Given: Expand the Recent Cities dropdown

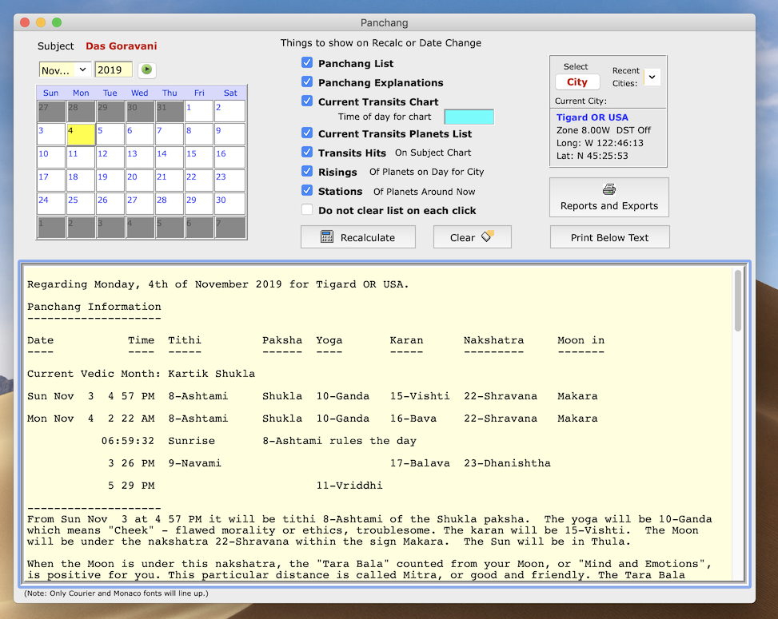Looking at the screenshot, I should pyautogui.click(x=652, y=77).
